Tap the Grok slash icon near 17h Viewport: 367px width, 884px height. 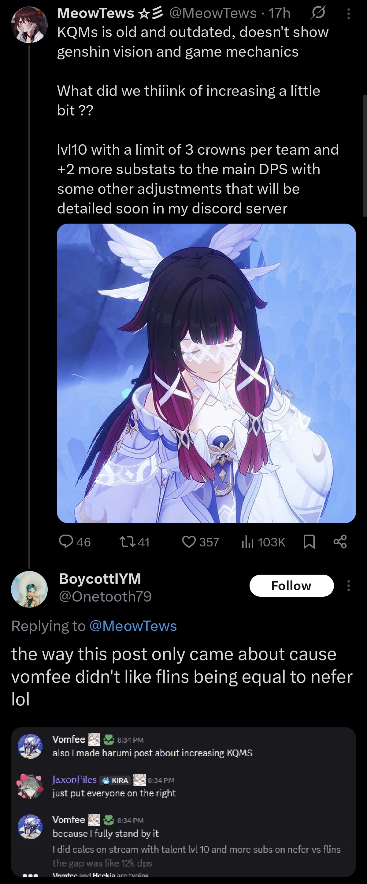tap(318, 13)
